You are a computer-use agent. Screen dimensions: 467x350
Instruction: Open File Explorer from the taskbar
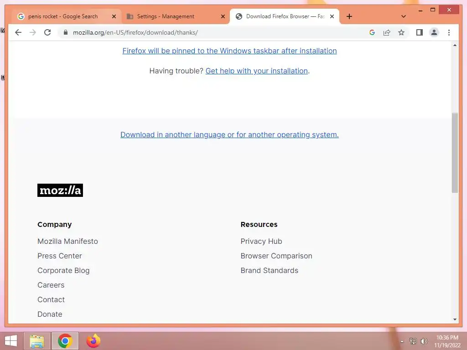click(37, 341)
